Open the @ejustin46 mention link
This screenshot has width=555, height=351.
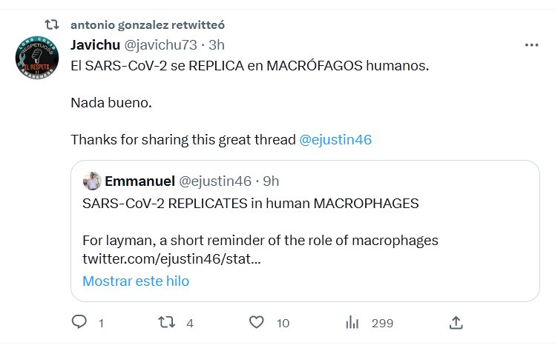coord(335,139)
